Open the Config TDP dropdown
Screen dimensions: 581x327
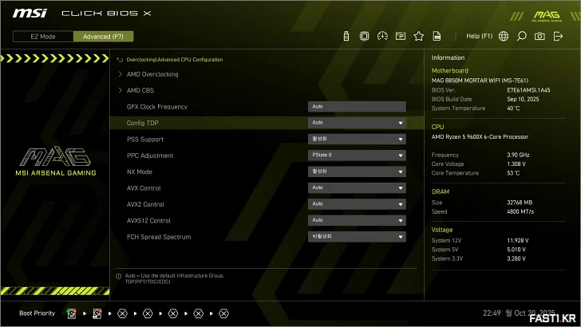click(357, 123)
